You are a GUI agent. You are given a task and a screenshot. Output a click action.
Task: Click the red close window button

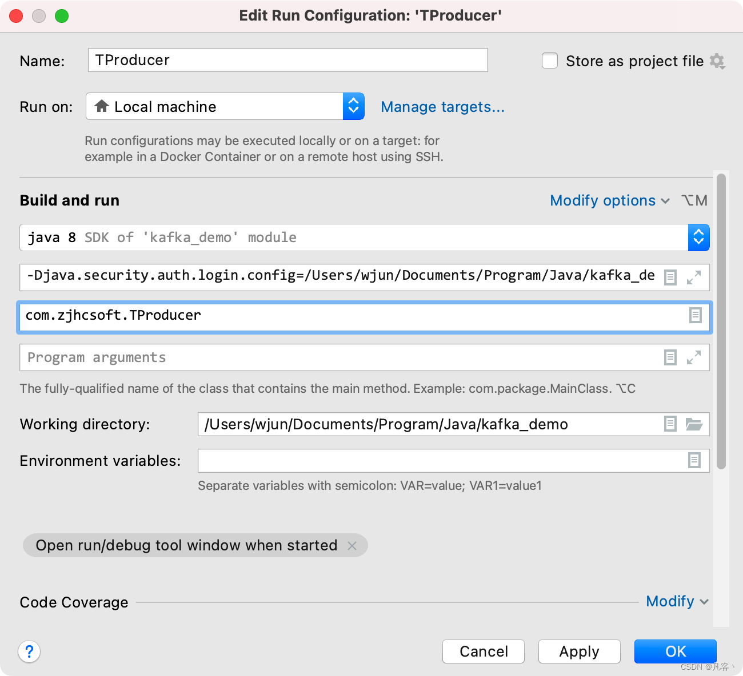pyautogui.click(x=16, y=16)
